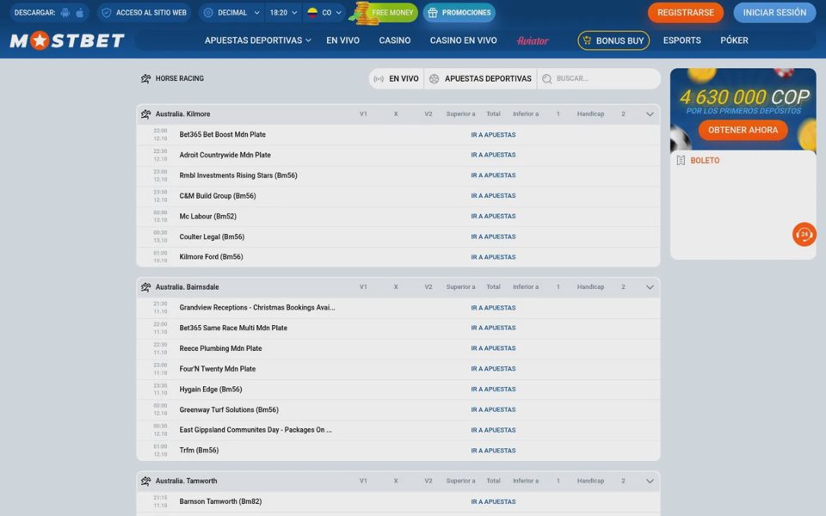Download the Android app

coord(65,13)
